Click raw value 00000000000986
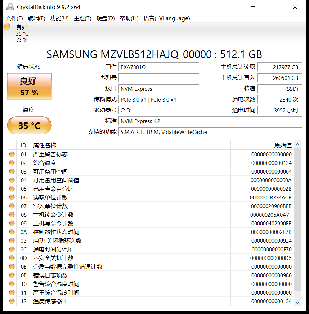Image resolution: width=309 pixels, height=314 pixels. point(271,275)
